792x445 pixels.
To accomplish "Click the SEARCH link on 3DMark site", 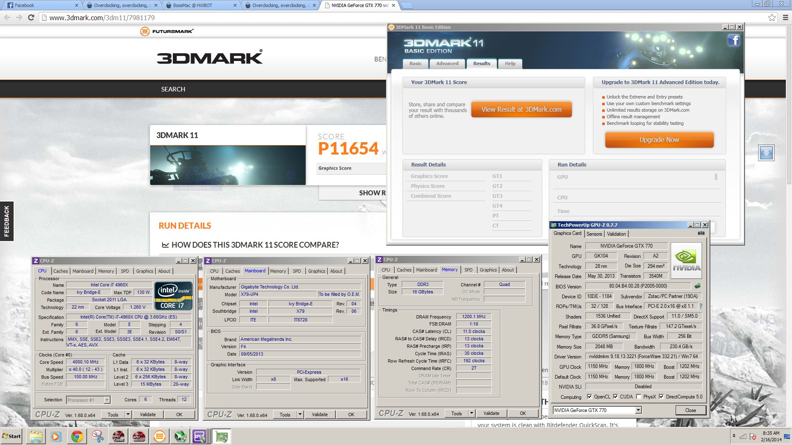I will [x=173, y=89].
